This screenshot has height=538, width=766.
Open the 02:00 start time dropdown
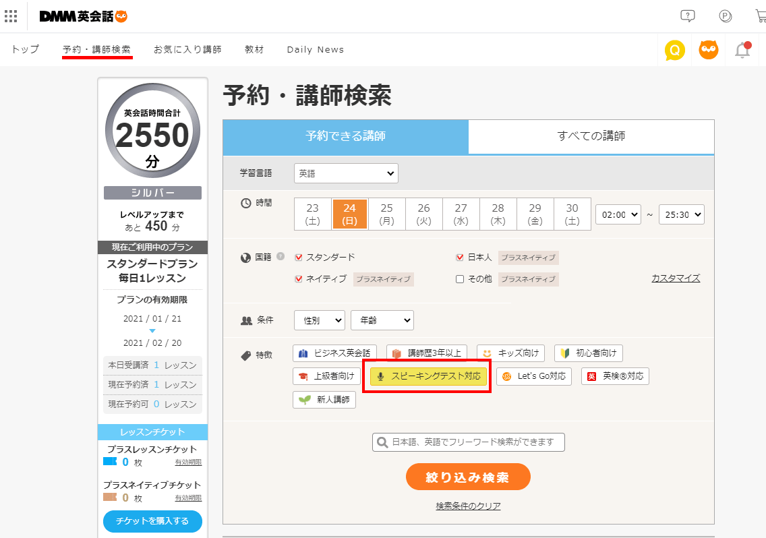pos(618,214)
